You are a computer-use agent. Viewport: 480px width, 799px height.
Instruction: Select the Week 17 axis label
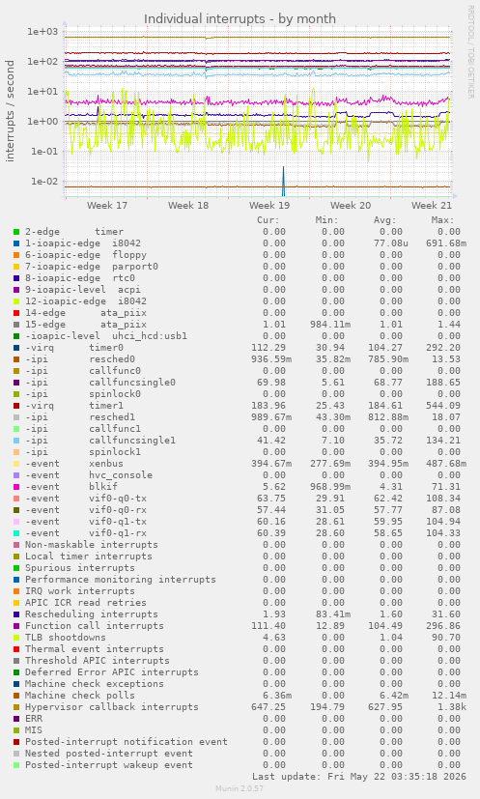coord(107,206)
